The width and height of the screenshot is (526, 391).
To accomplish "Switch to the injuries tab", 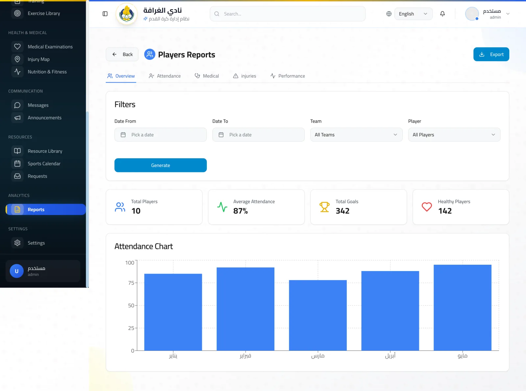I will 245,76.
